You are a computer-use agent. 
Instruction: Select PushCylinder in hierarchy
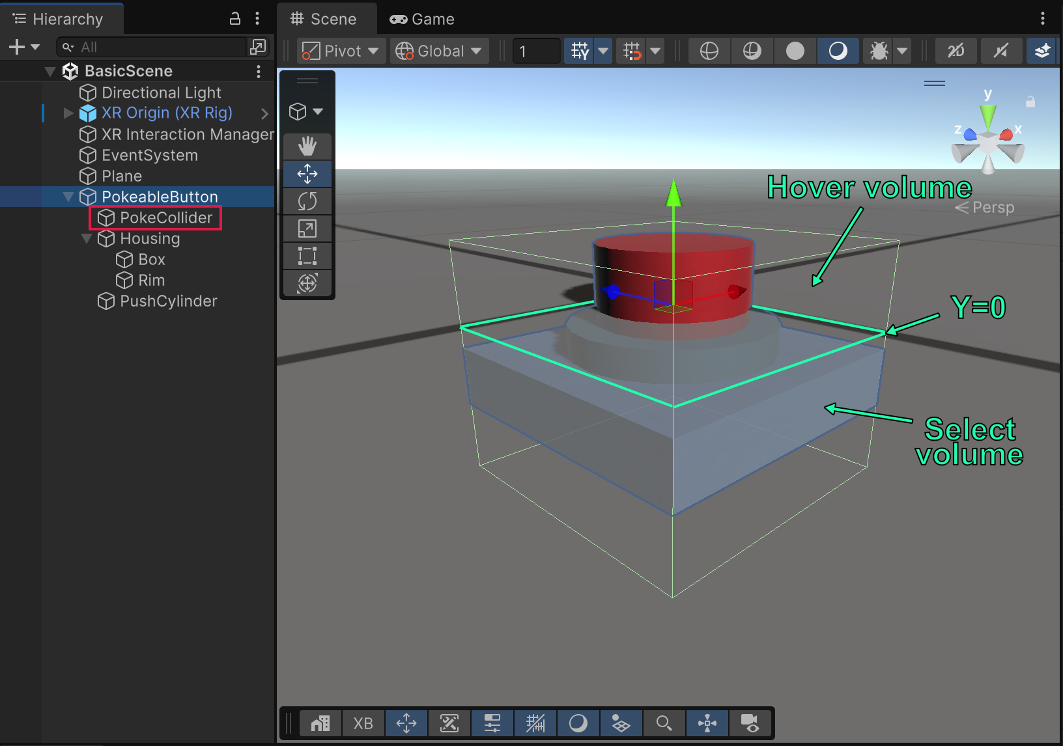(x=169, y=301)
